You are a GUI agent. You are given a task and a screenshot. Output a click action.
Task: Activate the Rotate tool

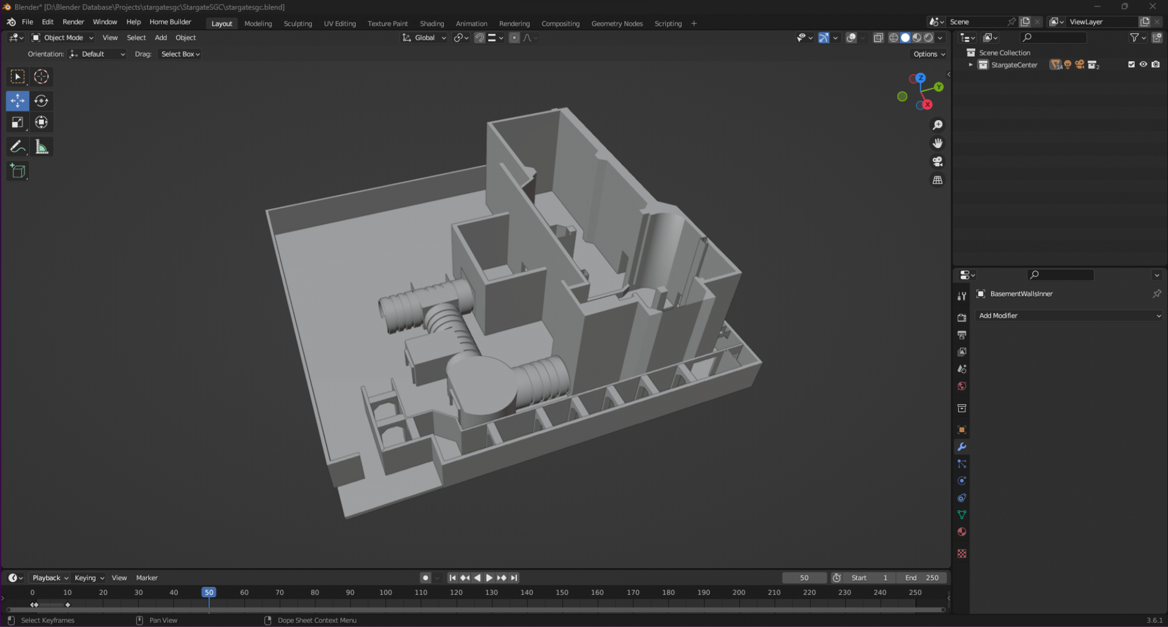coord(41,100)
